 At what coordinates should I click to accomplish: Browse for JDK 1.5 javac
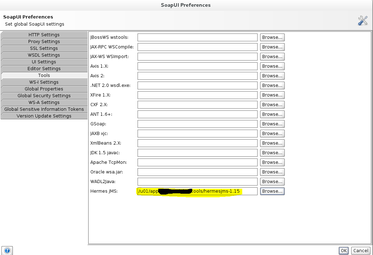pyautogui.click(x=272, y=152)
